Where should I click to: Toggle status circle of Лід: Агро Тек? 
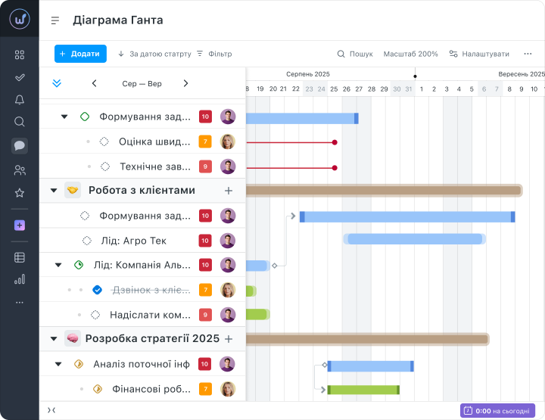tap(87, 241)
